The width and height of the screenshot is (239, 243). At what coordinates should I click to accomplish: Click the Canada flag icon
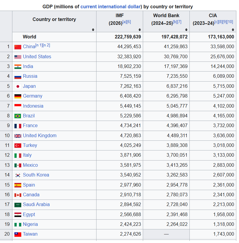click(18, 195)
